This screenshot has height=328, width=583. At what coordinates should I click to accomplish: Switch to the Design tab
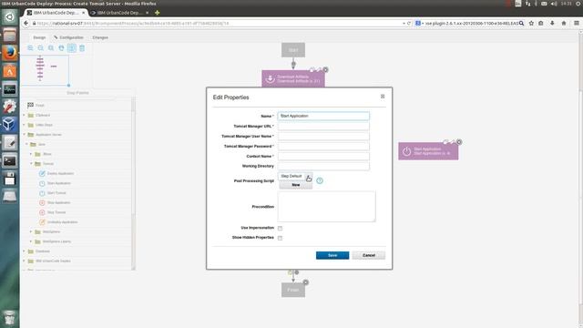pyautogui.click(x=39, y=37)
